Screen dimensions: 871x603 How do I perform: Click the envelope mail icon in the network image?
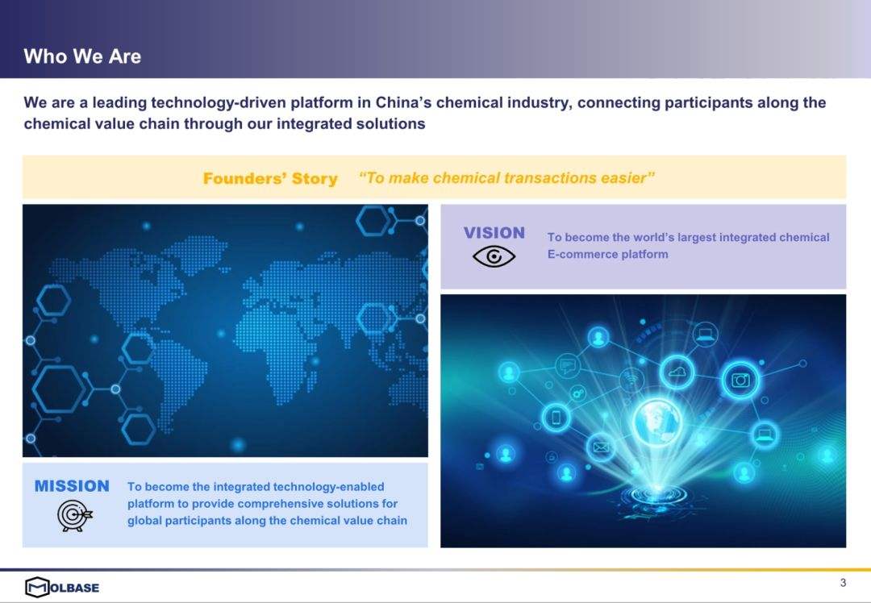pos(601,446)
